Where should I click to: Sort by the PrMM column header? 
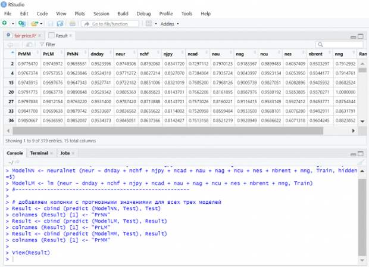[28, 54]
